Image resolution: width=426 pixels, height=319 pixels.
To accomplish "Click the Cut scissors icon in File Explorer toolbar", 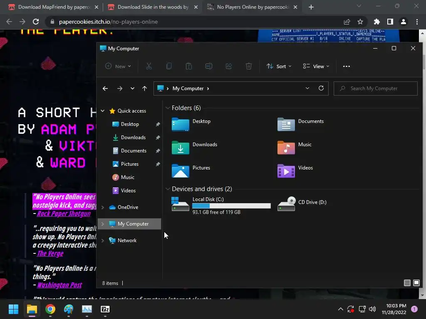I will pyautogui.click(x=149, y=66).
